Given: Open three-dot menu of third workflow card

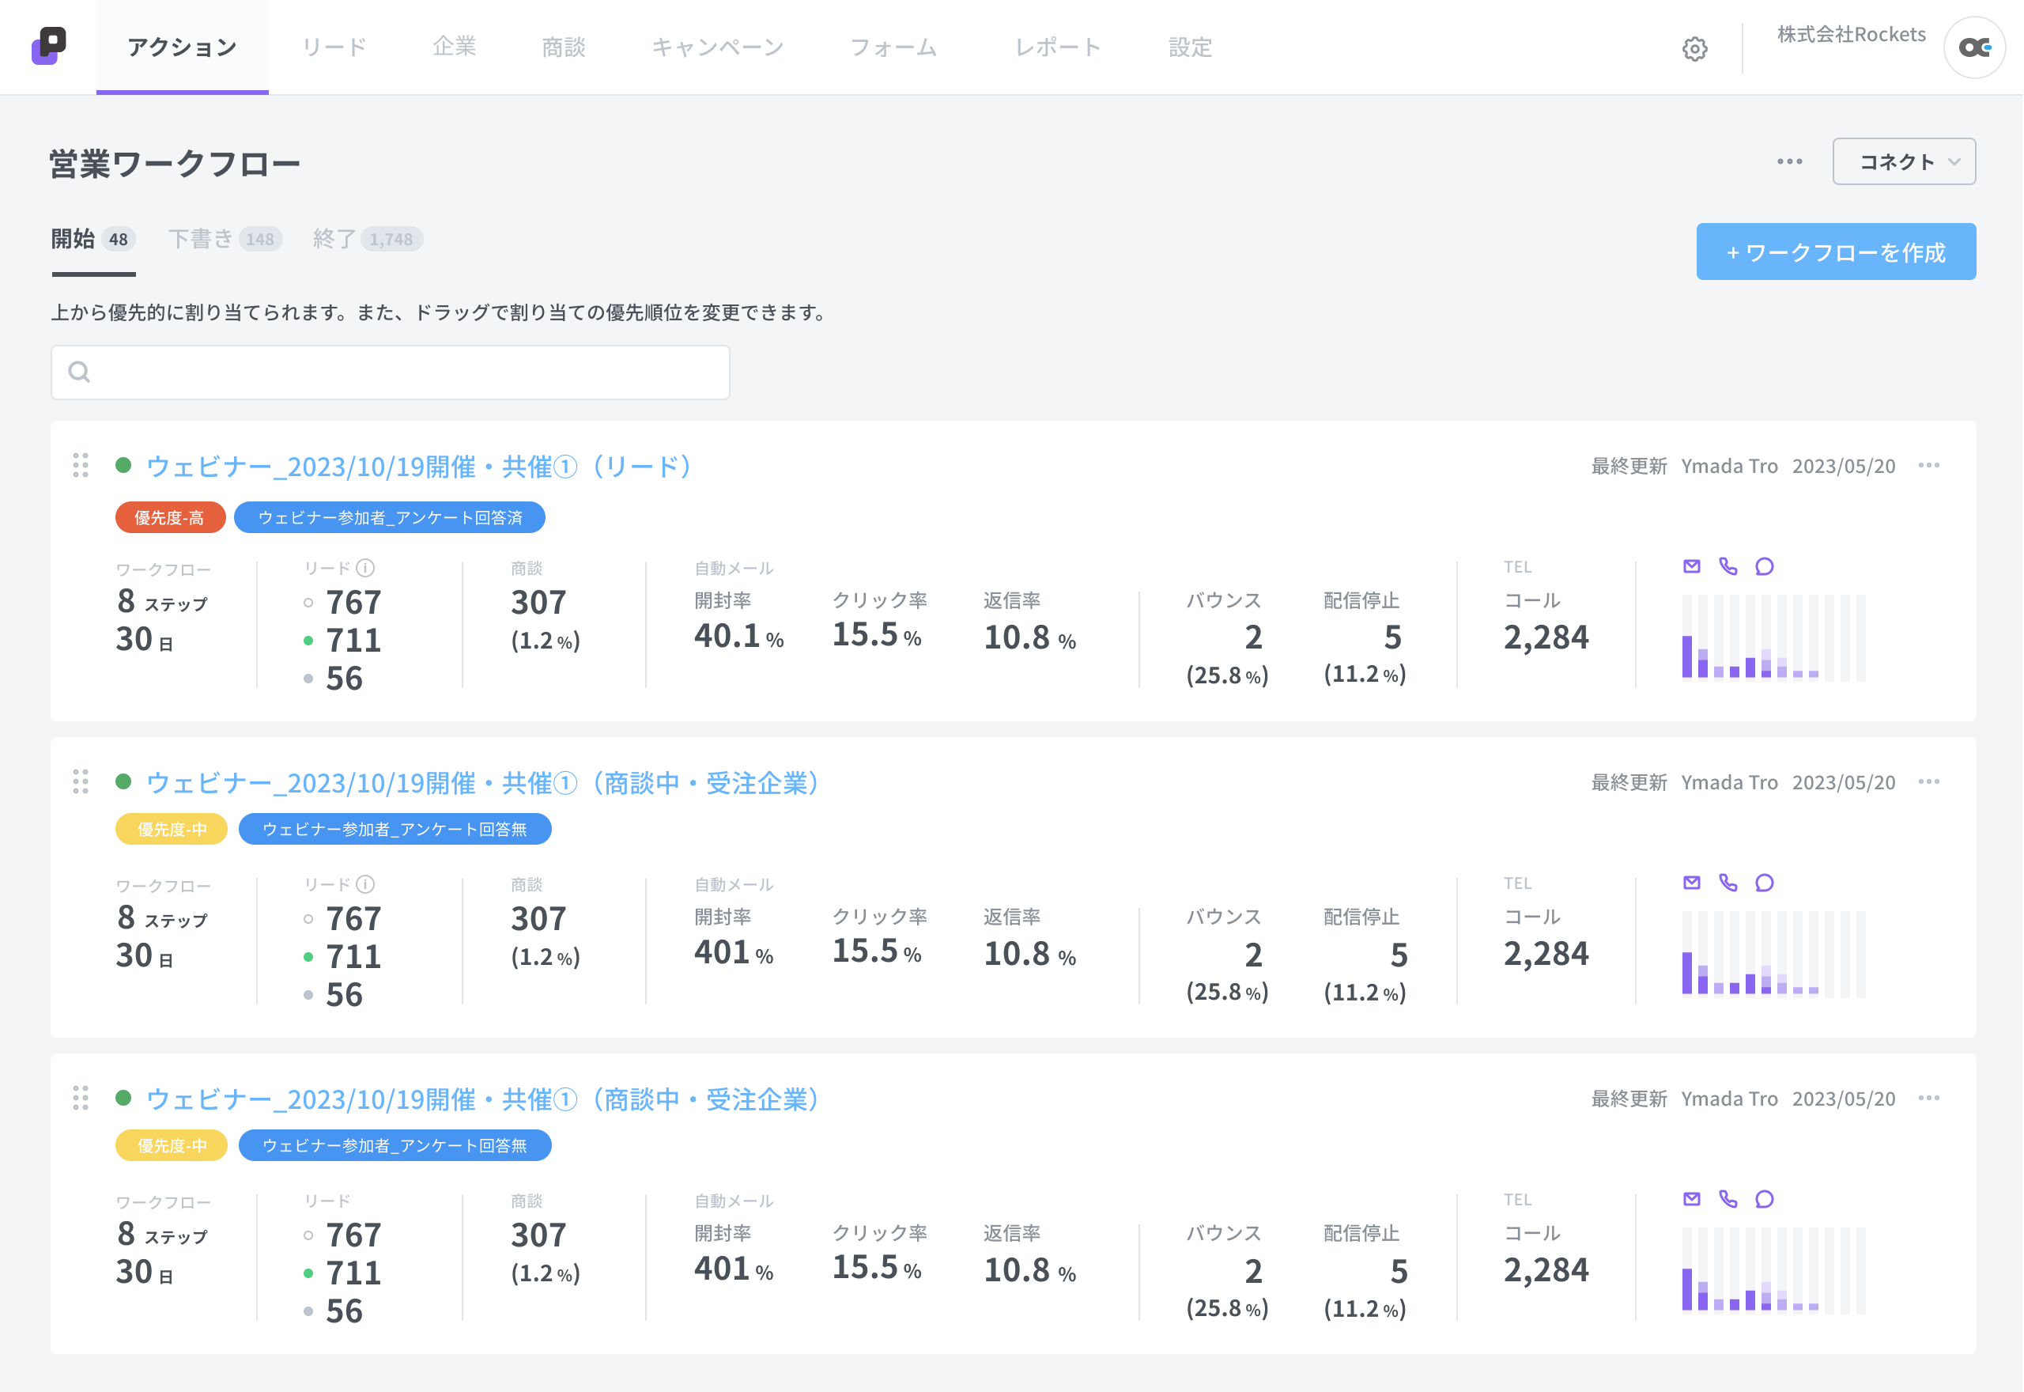Looking at the screenshot, I should pos(1931,1099).
